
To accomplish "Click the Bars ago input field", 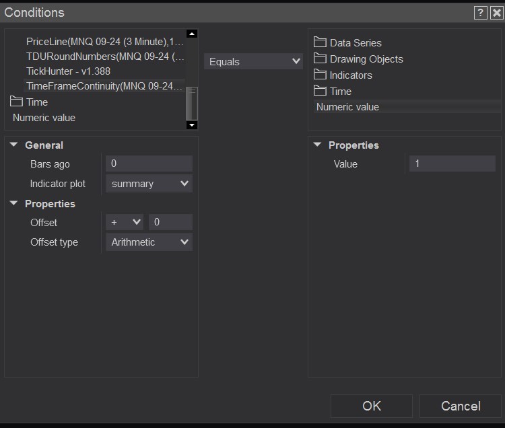I will [x=149, y=164].
